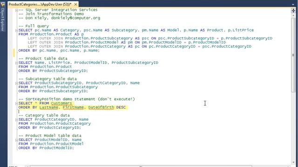Click the line 'ORDER BY ProductSubcategoryID;' under Product table data
The width and height of the screenshot is (298, 167).
[53, 71]
